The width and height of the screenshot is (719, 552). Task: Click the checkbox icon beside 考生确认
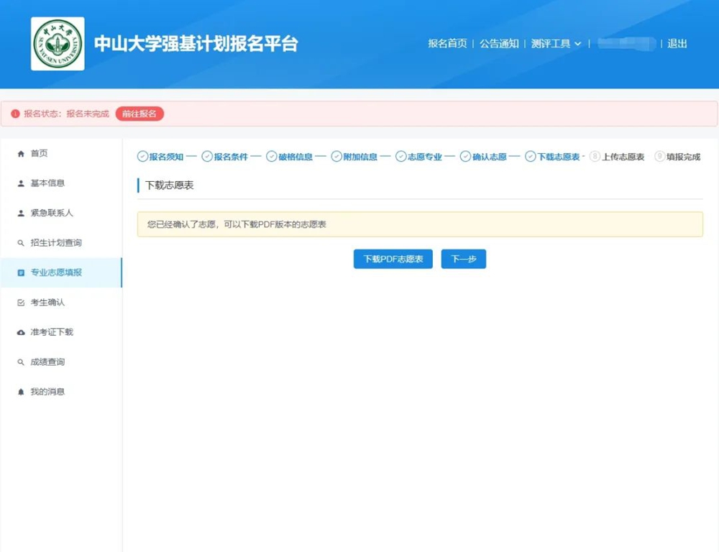click(21, 303)
